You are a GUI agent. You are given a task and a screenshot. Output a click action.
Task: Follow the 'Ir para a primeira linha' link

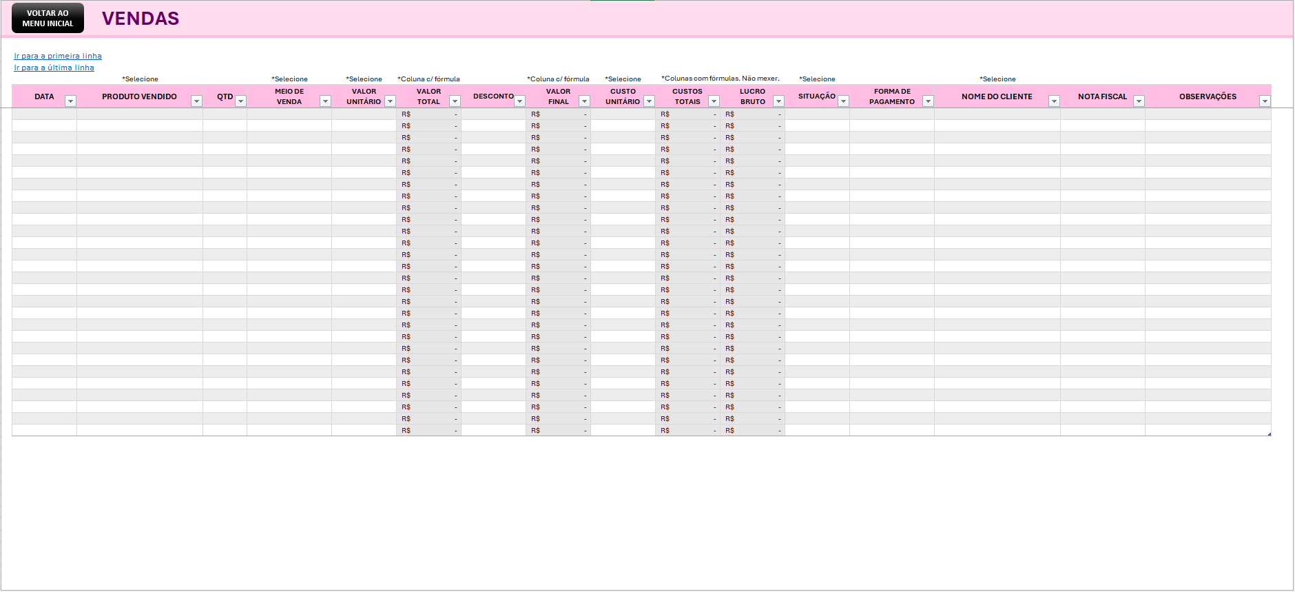click(58, 56)
